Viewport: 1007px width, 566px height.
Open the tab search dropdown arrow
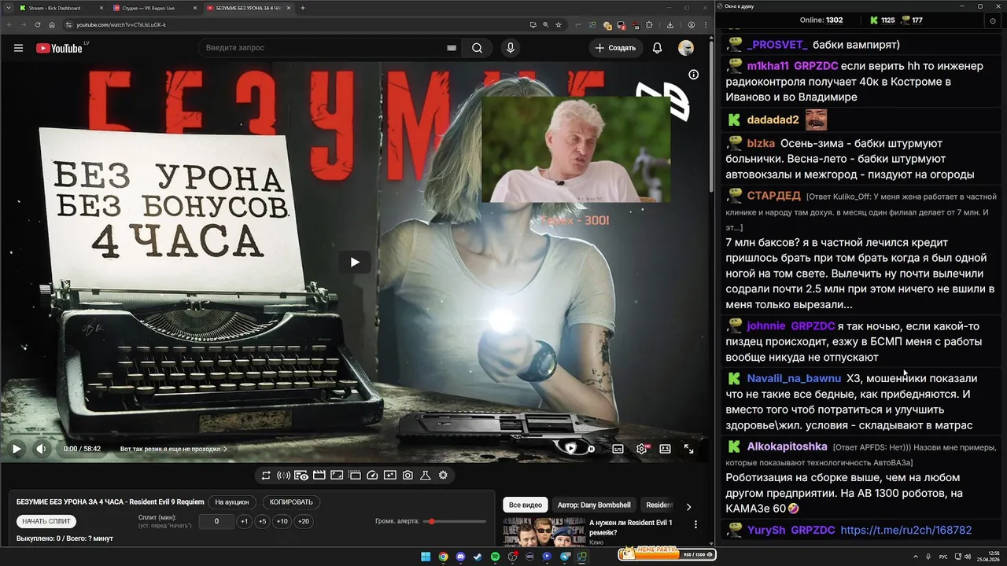tap(7, 8)
